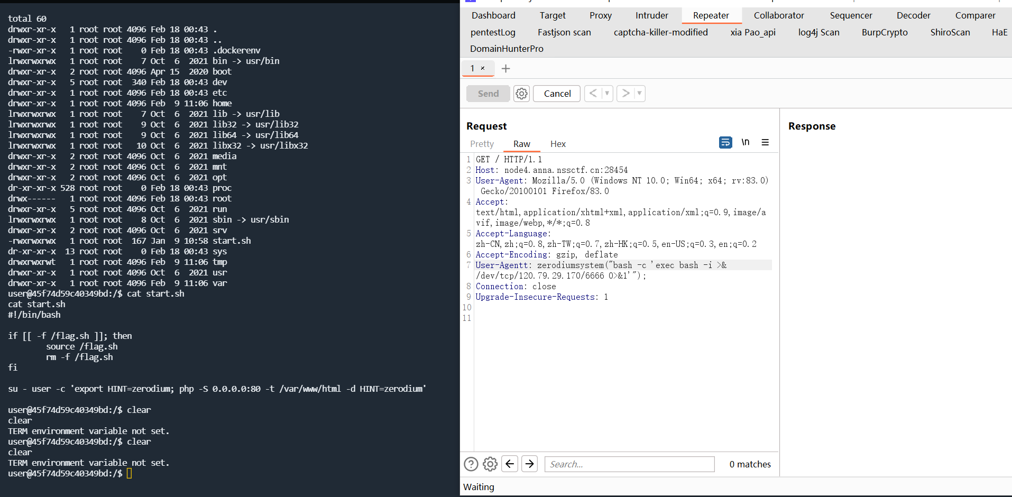Screen dimensions: 1012x497
Task: Click the '0 matches' search result label
Action: pyautogui.click(x=750, y=464)
